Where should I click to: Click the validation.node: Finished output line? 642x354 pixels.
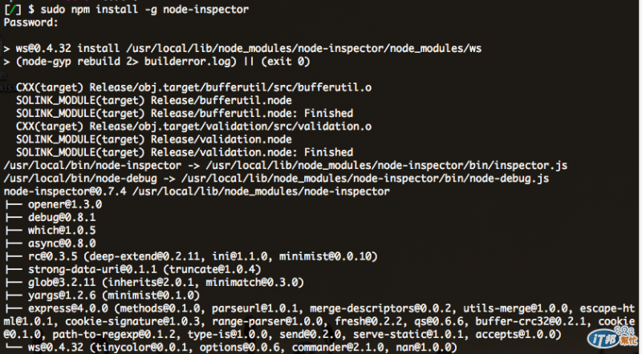(x=185, y=152)
